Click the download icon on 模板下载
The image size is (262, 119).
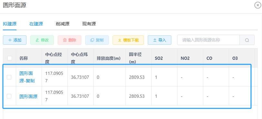tap(120, 40)
